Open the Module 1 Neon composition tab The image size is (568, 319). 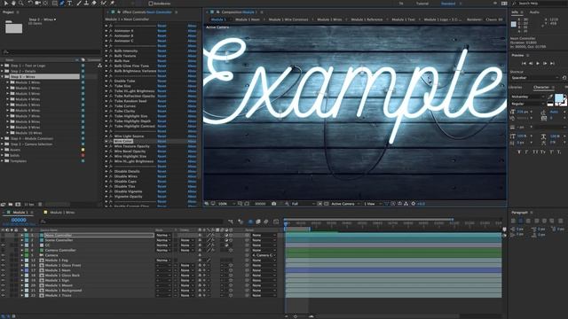248,19
